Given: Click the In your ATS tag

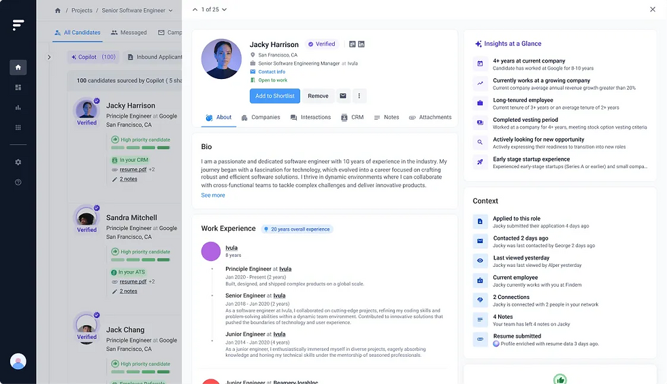Looking at the screenshot, I should click(129, 272).
